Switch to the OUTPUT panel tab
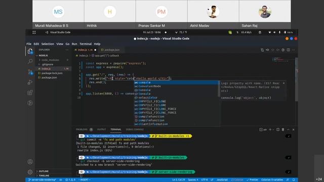 101,129
